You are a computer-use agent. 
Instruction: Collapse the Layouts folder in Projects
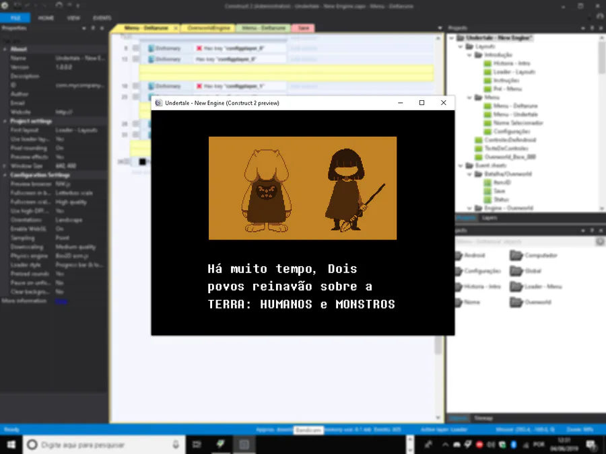tap(461, 46)
